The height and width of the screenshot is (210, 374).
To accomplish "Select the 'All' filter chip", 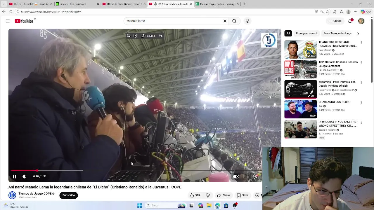I will pos(288,33).
